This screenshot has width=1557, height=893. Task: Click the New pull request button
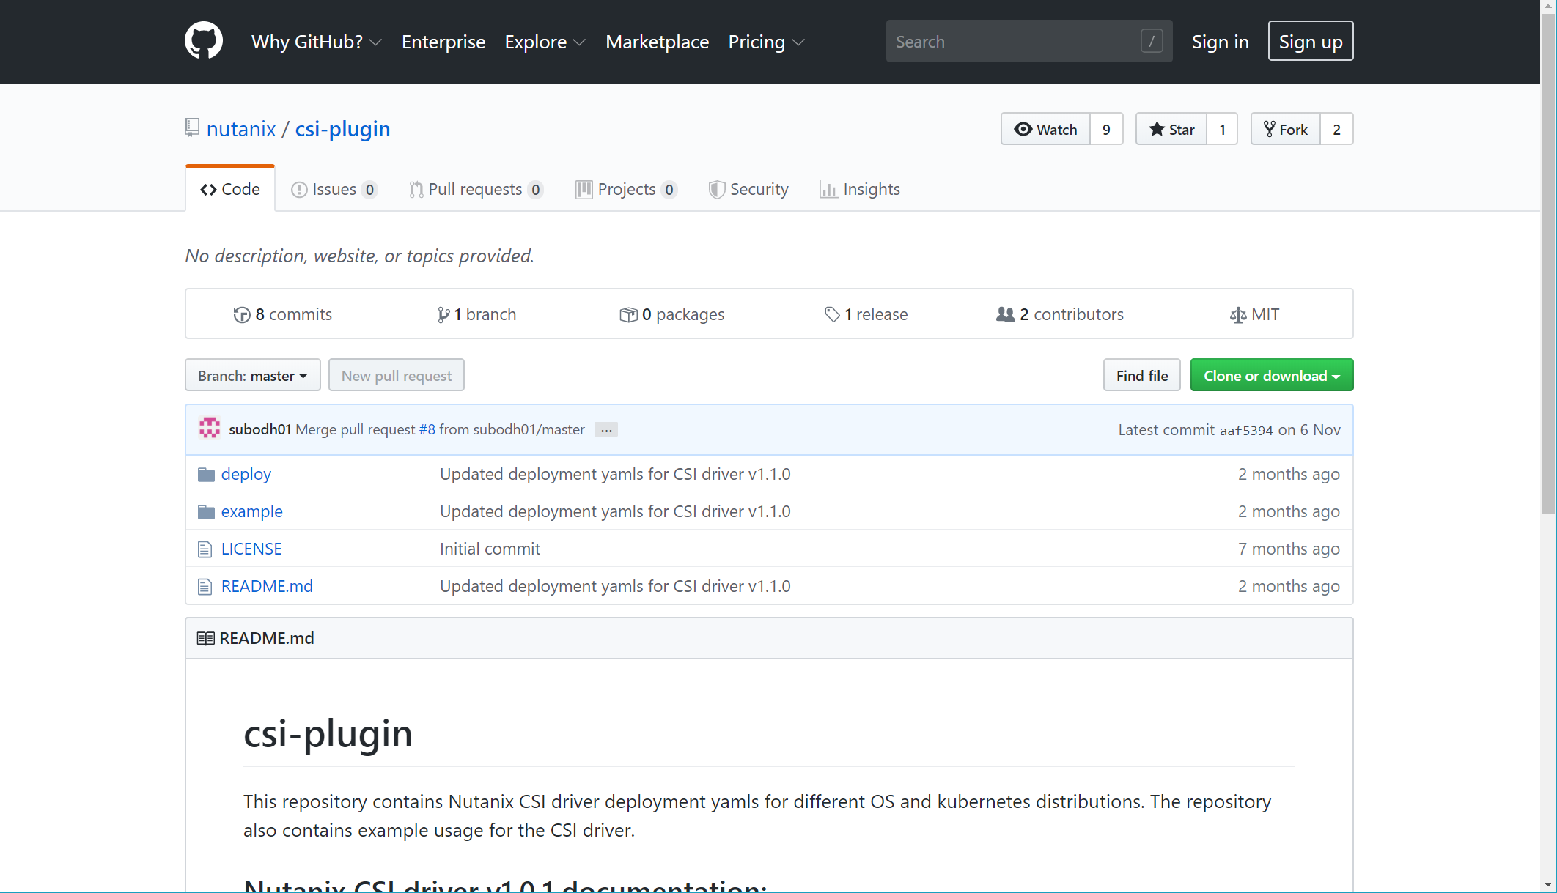pyautogui.click(x=397, y=375)
